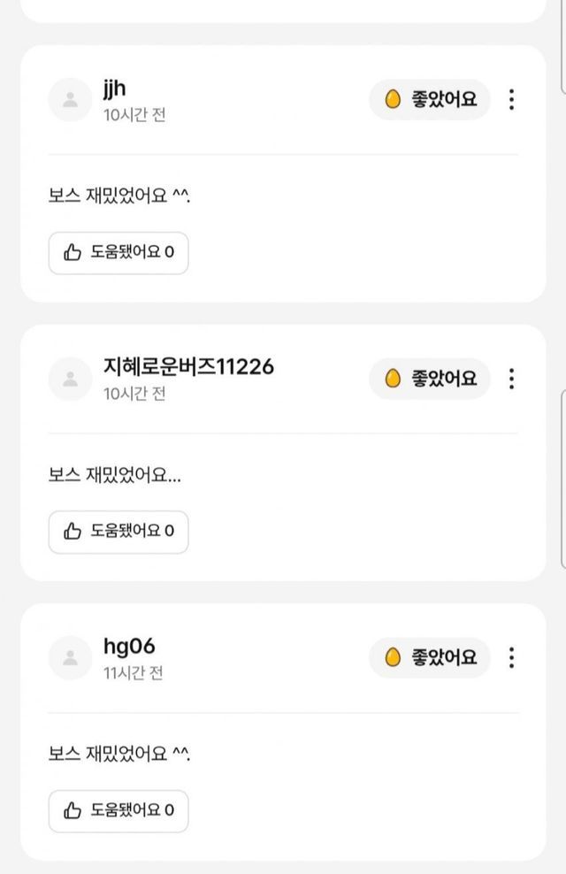Click 지혜로운버즈11226's profile avatar
The image size is (566, 874).
point(71,379)
